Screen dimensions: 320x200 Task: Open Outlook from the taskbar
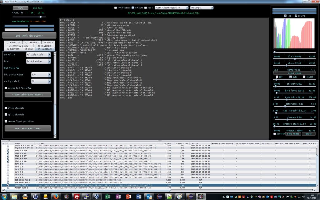[x=149, y=197]
